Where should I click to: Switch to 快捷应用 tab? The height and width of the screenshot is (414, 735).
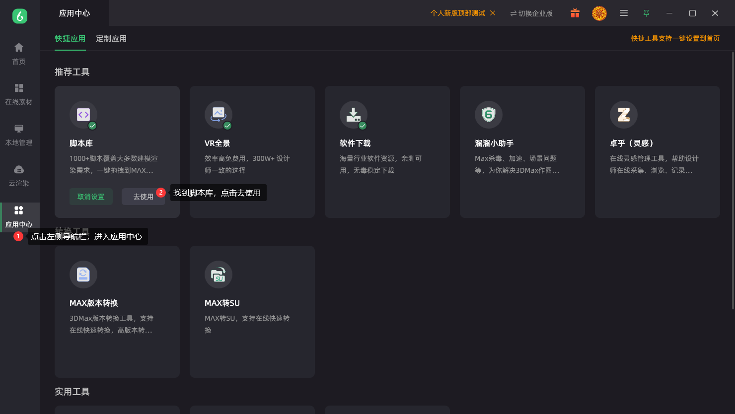pos(70,39)
